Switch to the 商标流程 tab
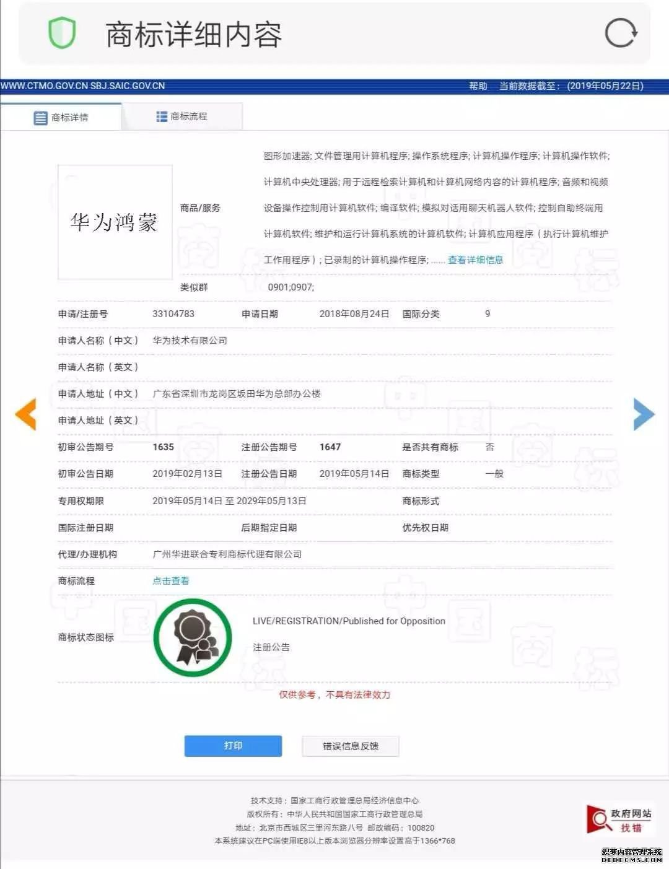669x869 pixels. (x=181, y=116)
